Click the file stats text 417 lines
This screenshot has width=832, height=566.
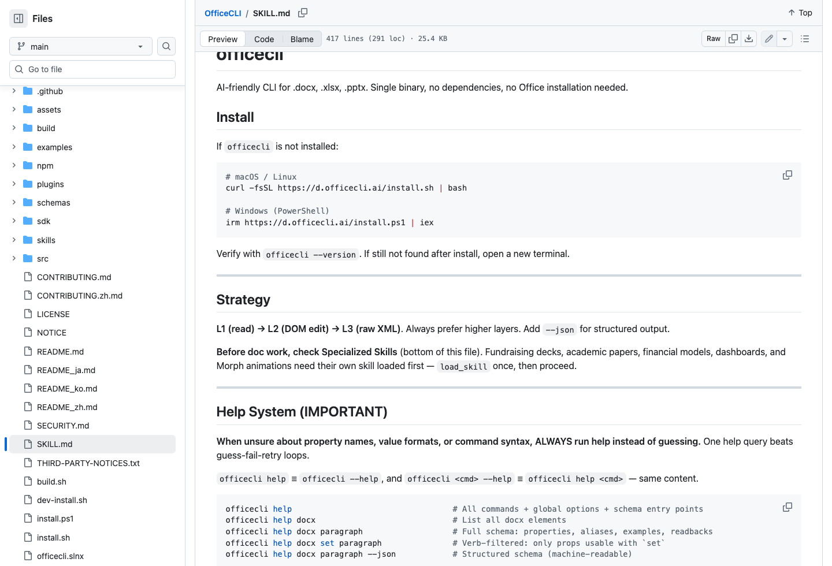pos(387,39)
